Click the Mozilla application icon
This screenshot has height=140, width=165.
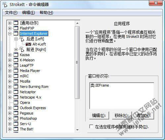[16, 81]
